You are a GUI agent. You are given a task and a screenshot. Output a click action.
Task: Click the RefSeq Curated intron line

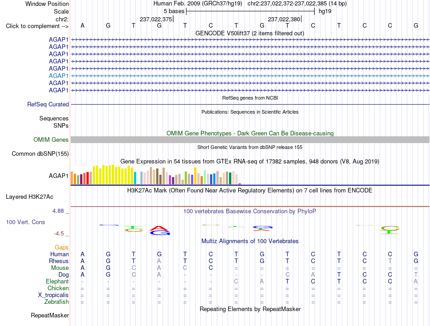pos(250,105)
